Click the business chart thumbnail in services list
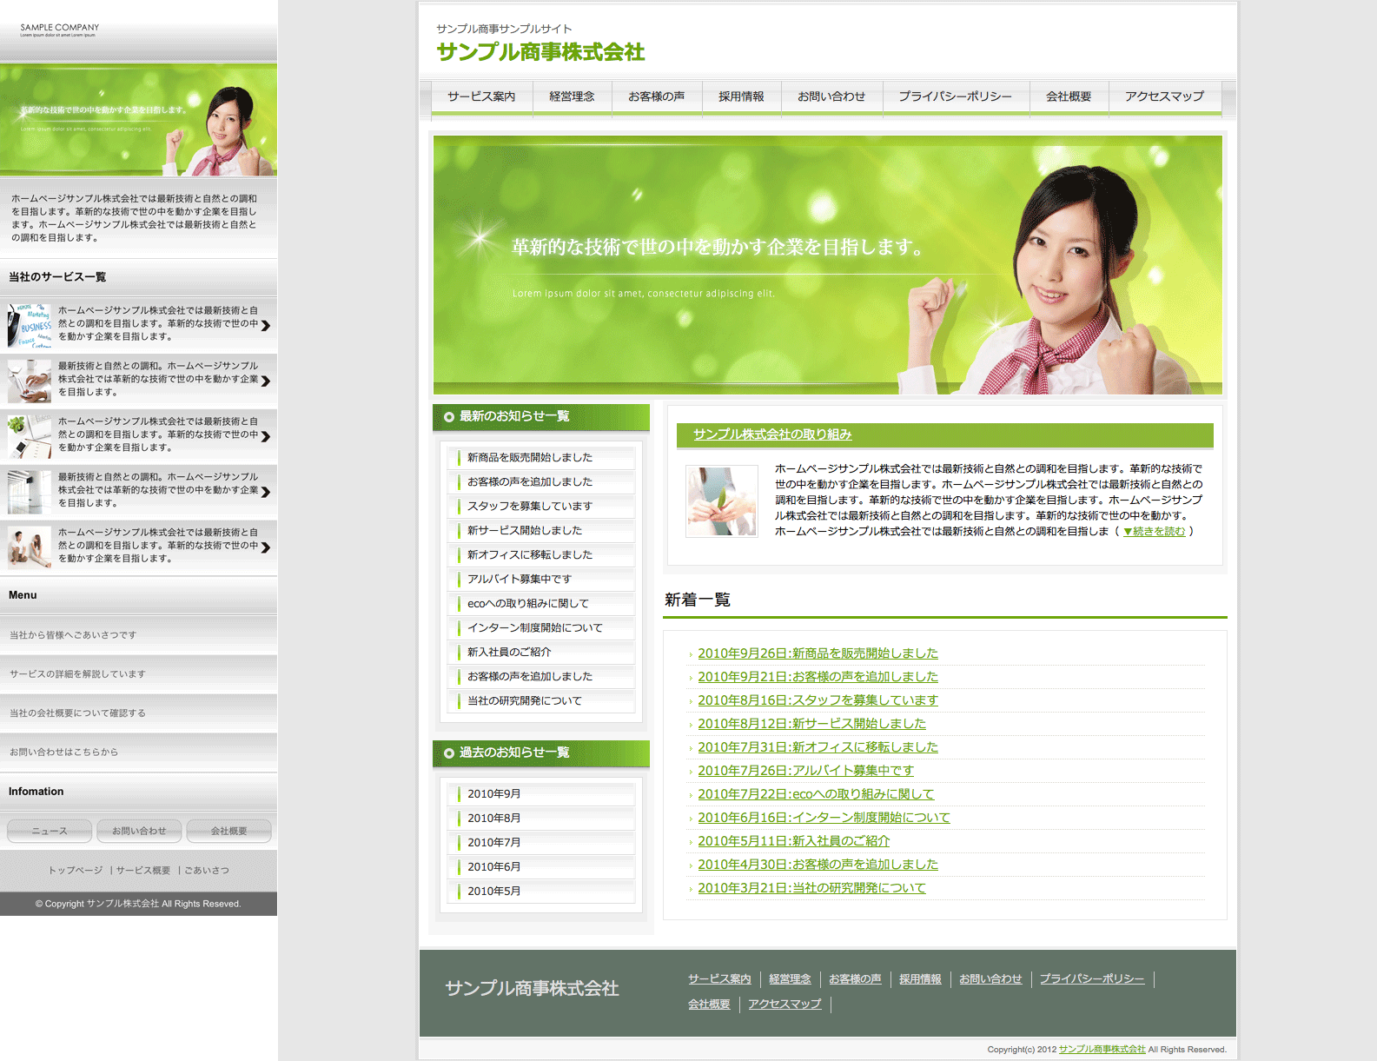The width and height of the screenshot is (1377, 1061). point(30,324)
